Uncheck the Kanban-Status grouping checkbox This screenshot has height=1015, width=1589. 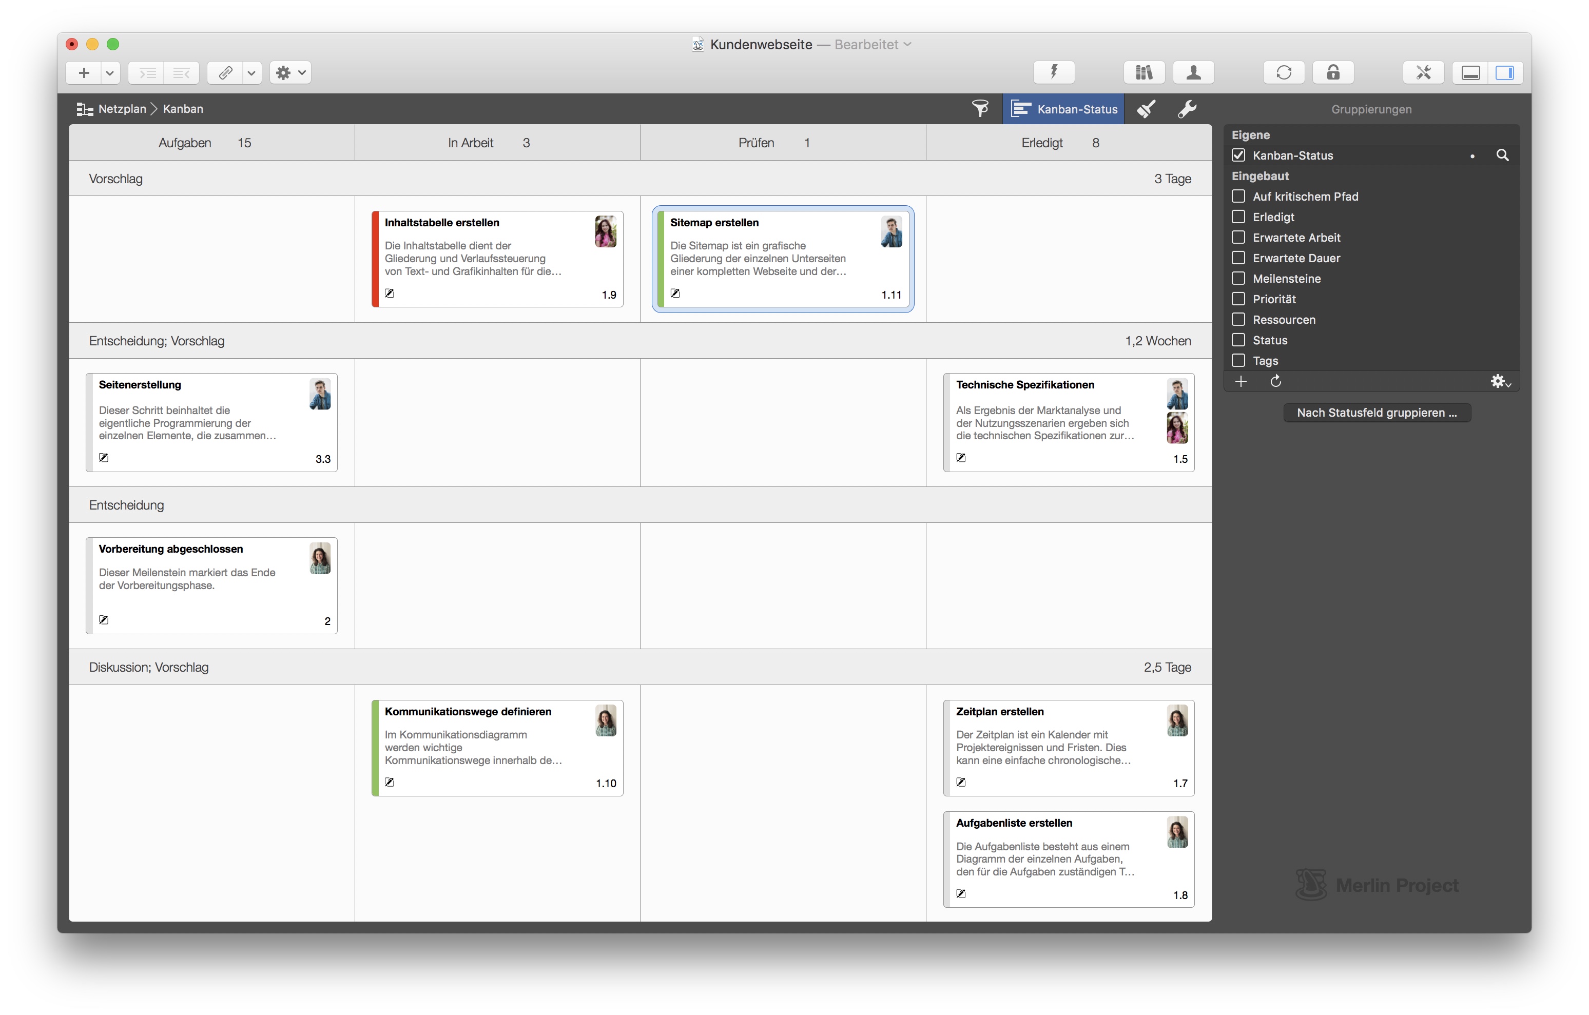(1238, 155)
